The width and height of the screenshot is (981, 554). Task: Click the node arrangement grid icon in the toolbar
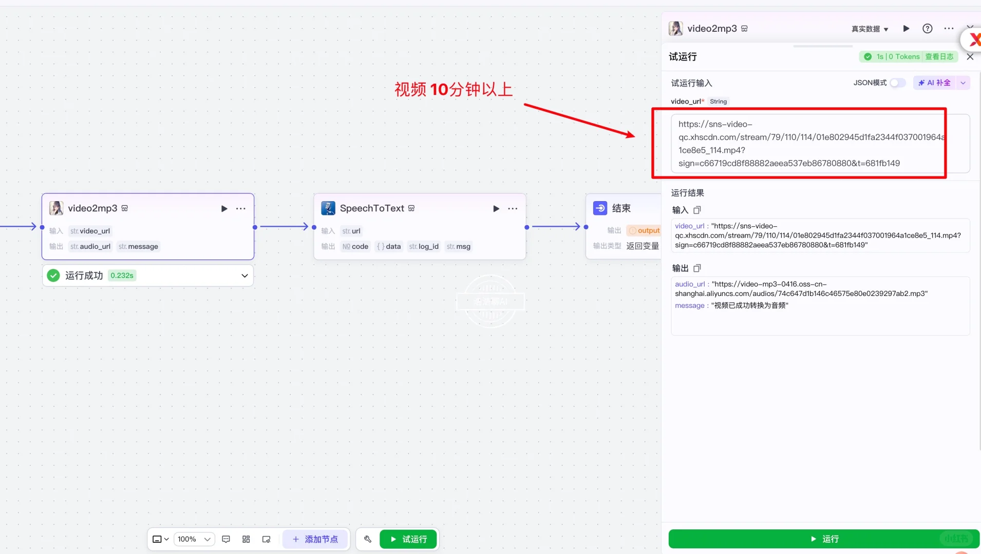pyautogui.click(x=246, y=539)
